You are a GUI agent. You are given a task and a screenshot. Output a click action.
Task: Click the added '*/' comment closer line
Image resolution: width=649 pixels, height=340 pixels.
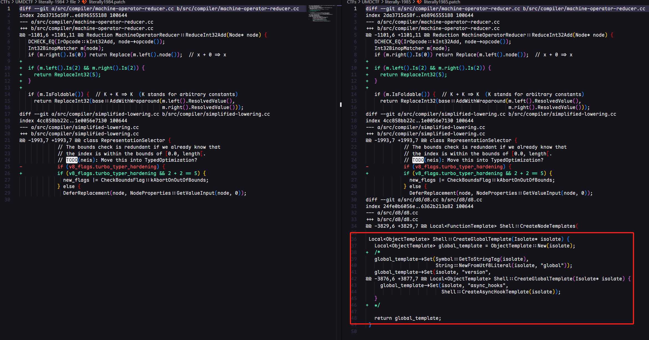[x=377, y=305]
